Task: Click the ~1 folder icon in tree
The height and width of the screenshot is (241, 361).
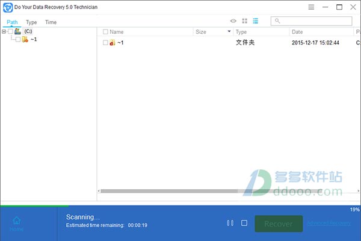Action: pos(25,39)
